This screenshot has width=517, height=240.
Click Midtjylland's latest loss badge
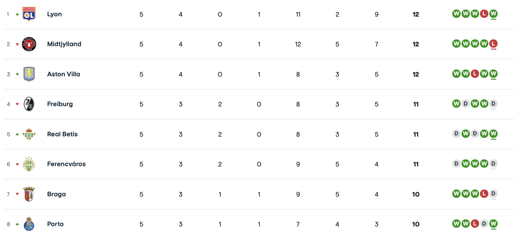(x=493, y=44)
